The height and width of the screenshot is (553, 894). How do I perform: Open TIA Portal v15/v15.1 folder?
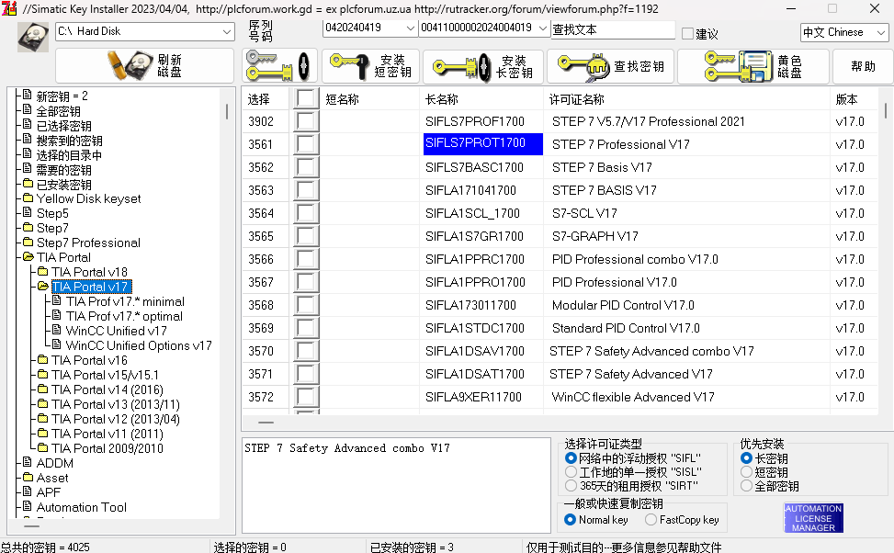[x=105, y=375]
